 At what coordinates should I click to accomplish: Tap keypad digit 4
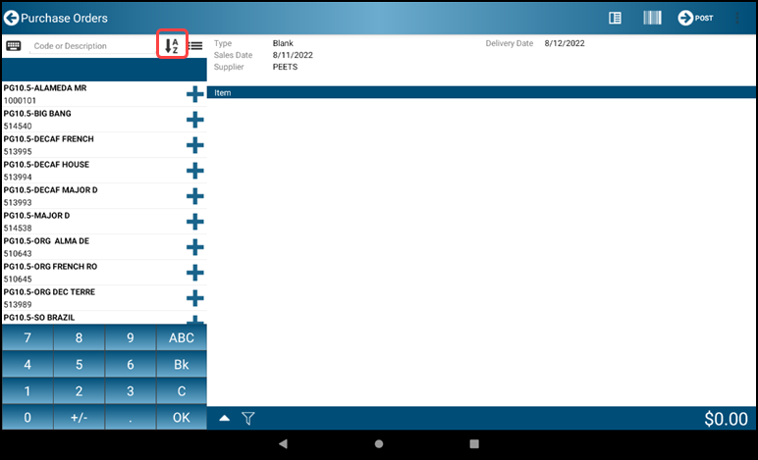[27, 365]
